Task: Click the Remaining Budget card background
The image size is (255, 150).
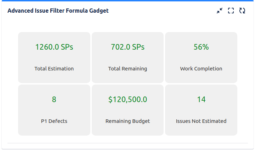Action: tap(127, 110)
